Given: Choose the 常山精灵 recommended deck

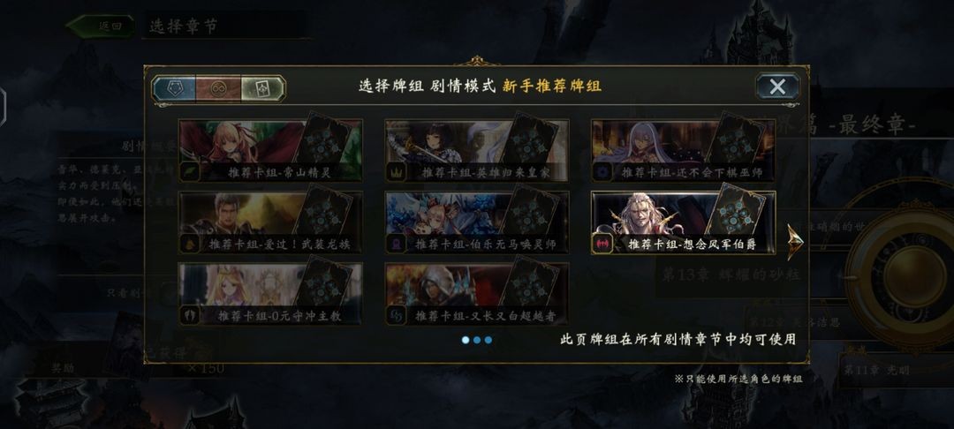Looking at the screenshot, I should [x=270, y=150].
